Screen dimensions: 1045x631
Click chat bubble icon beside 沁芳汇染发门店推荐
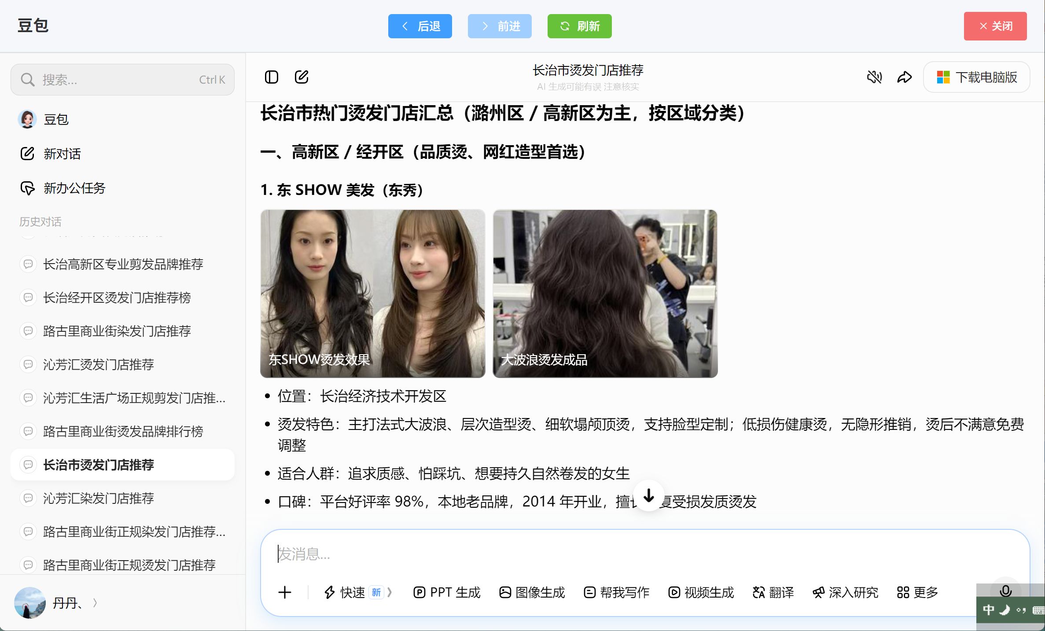[28, 498]
